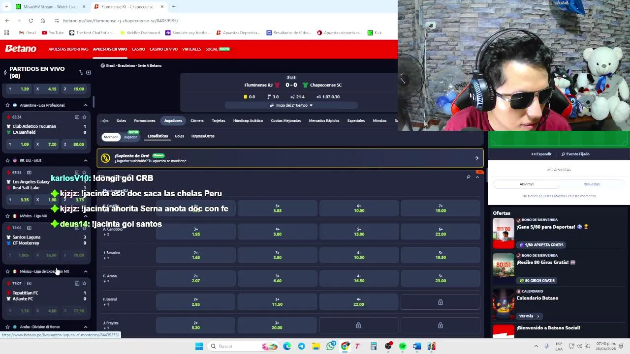Open Spotify from the taskbar
630x354 pixels.
[x=403, y=346]
